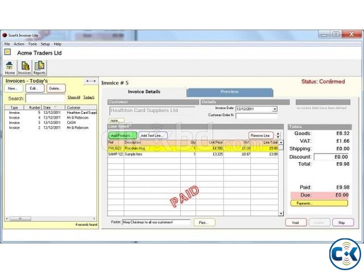Image resolution: width=364 pixels, height=273 pixels.
Task: Open the Reports toolbar icon
Action: 39,68
